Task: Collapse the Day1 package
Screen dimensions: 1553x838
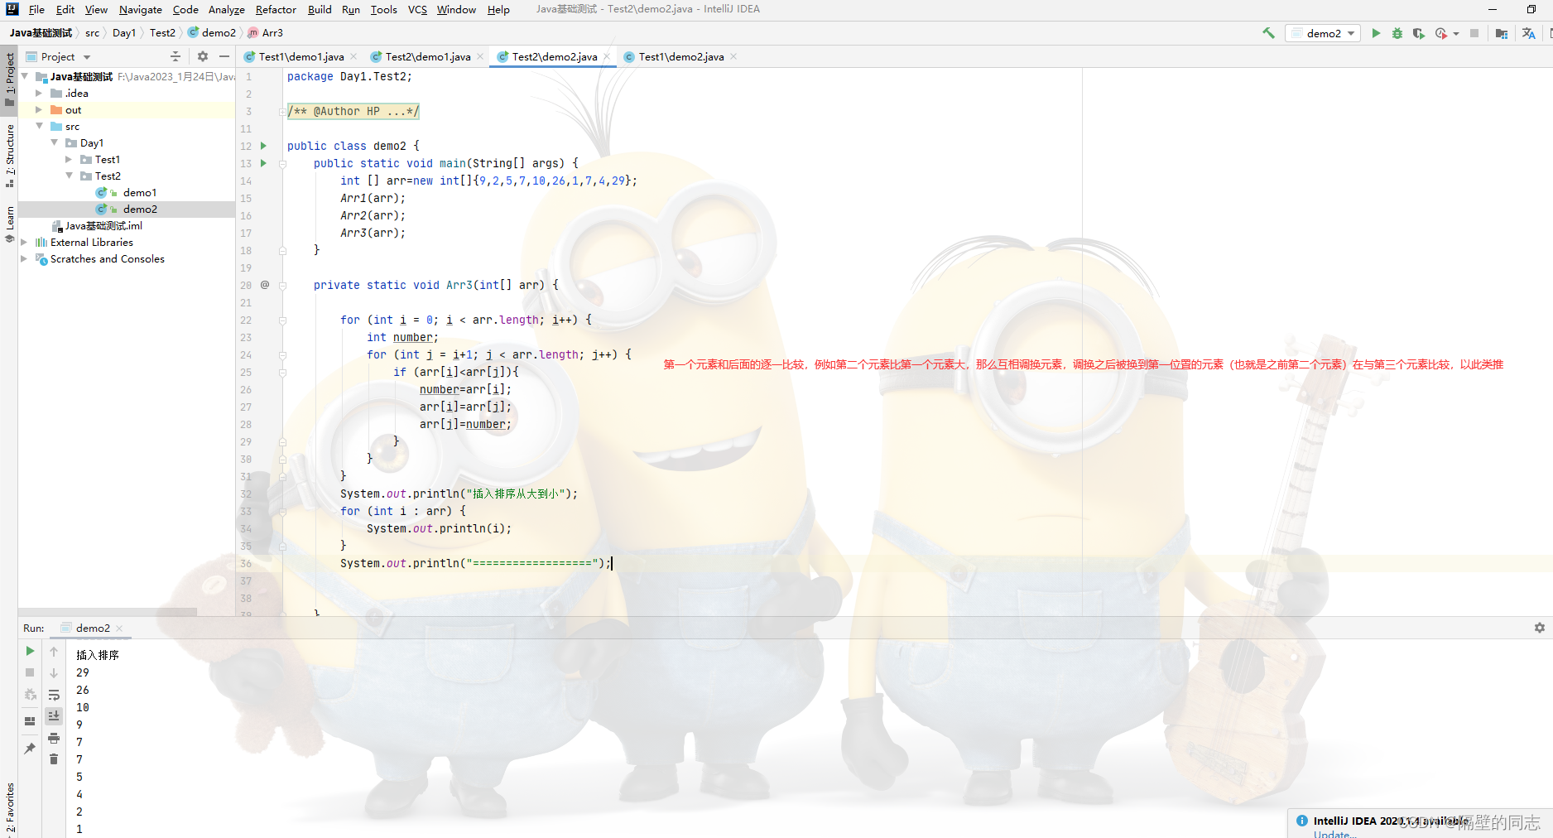Action: pos(54,142)
